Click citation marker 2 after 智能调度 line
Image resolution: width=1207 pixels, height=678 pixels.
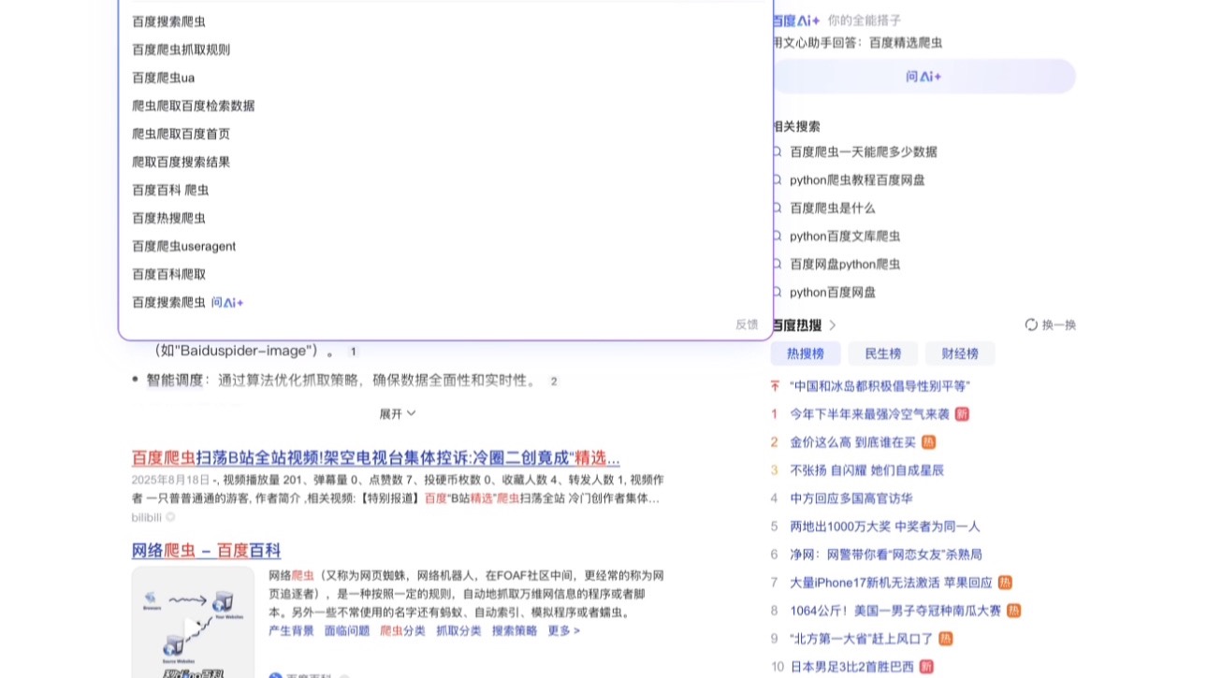(554, 381)
